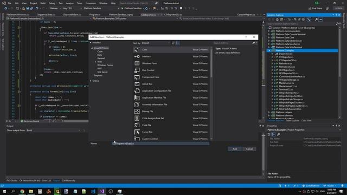Image resolution: width=347 pixels, height=195 pixels.
Task: Select the SQL Server category
Action: (102, 72)
